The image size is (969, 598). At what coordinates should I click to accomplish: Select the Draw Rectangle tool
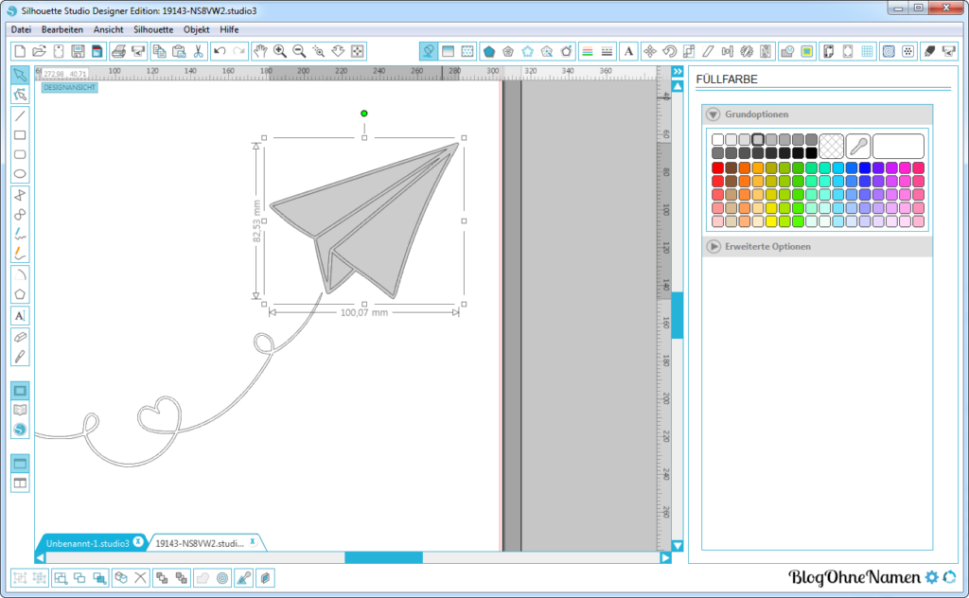click(x=20, y=134)
